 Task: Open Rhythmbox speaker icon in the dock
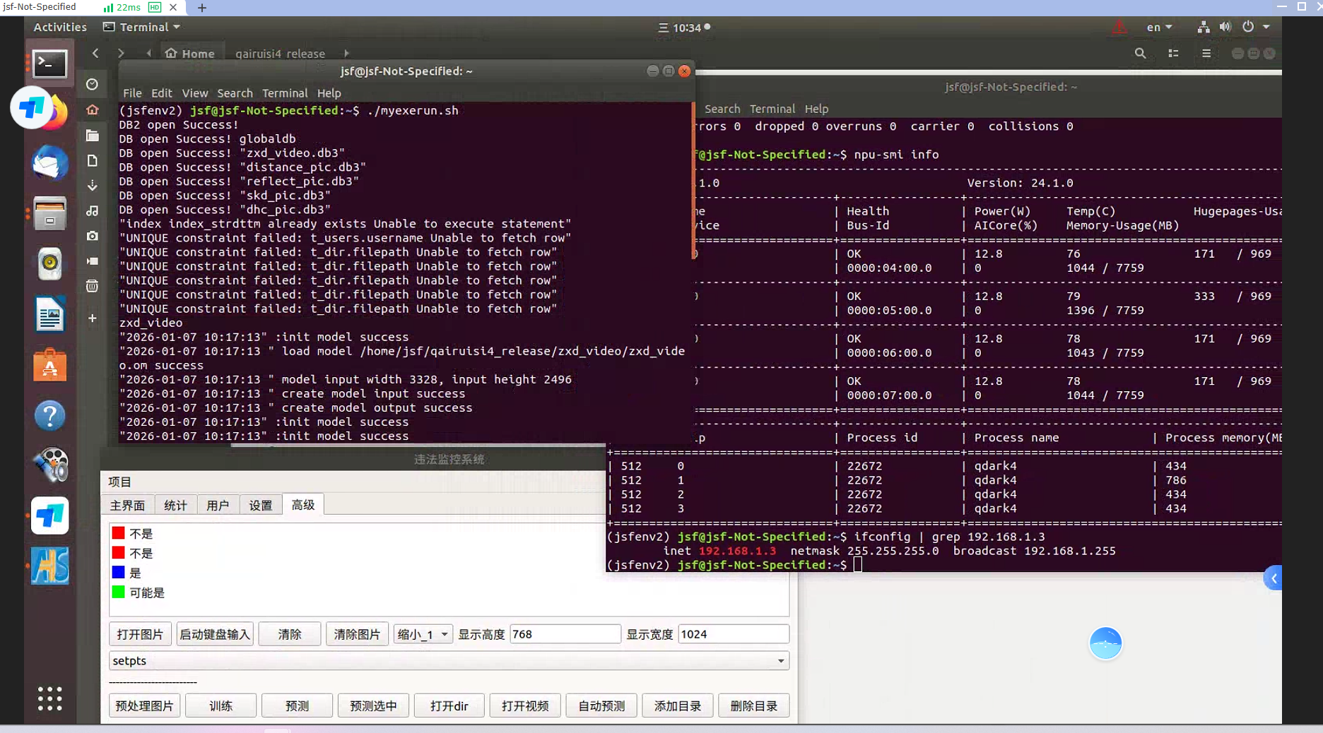tap(49, 264)
